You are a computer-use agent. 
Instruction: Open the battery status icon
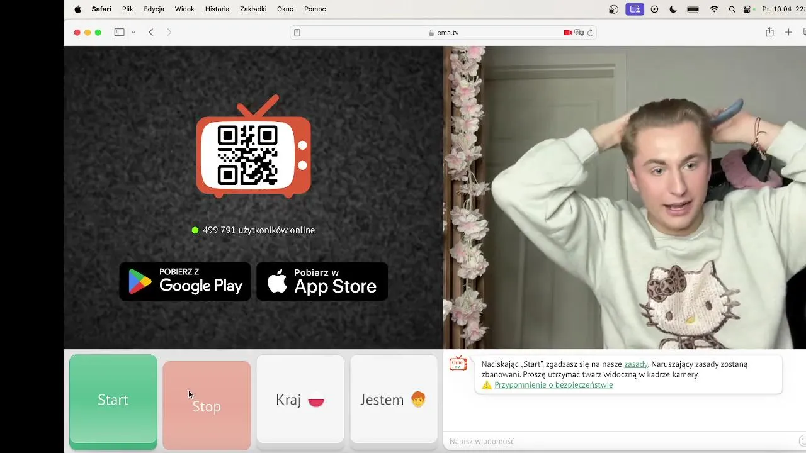(x=693, y=9)
